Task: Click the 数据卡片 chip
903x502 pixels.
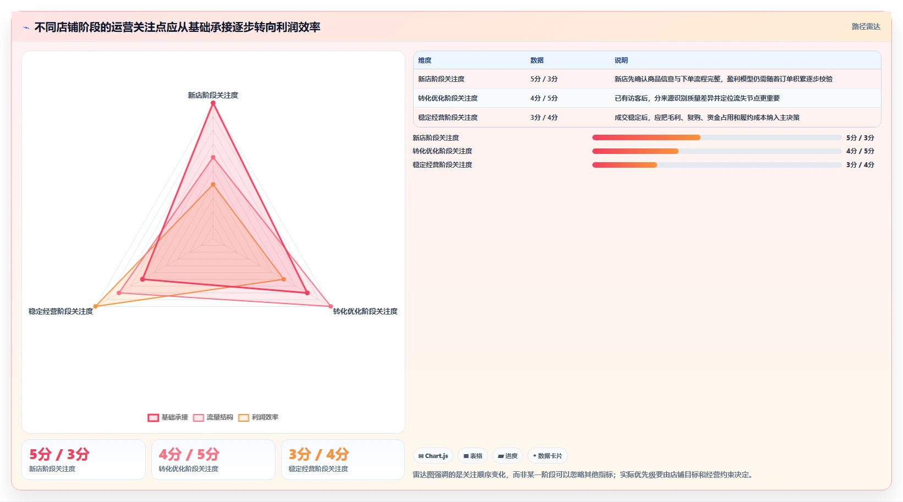Action: click(x=548, y=456)
